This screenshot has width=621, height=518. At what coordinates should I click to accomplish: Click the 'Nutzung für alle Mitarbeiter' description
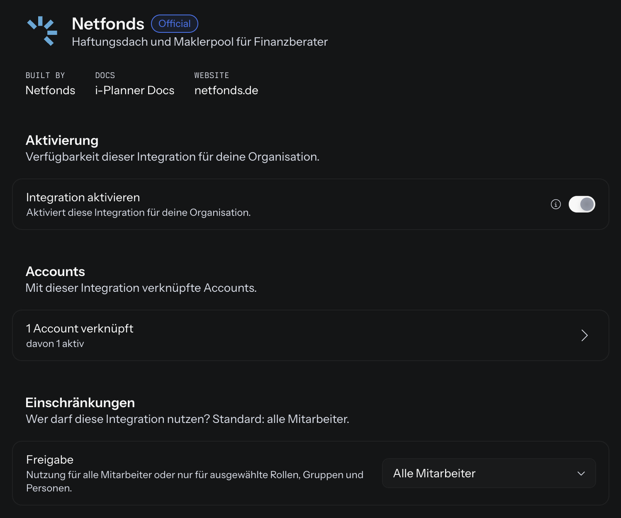tap(195, 481)
